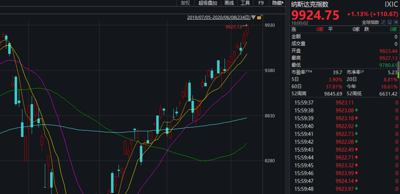Open the 超级叠加 overlay menu

208,3
